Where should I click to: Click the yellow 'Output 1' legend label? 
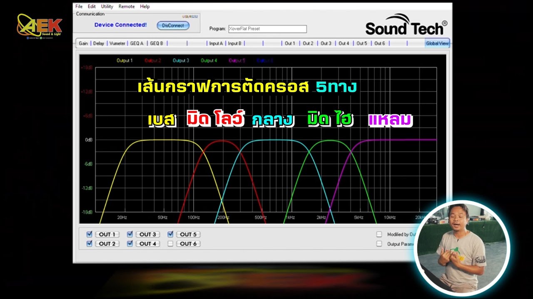(x=125, y=61)
